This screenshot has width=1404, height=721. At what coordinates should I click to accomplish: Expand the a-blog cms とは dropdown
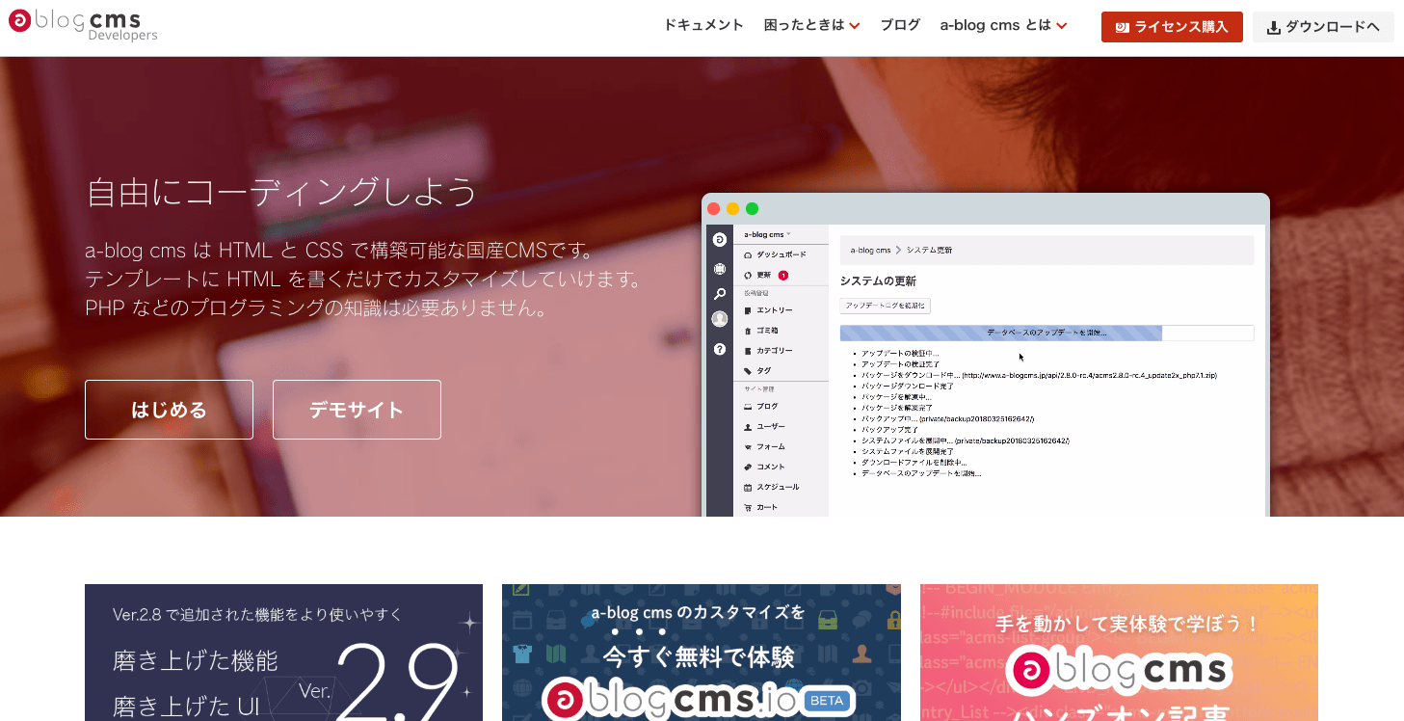pyautogui.click(x=1003, y=26)
